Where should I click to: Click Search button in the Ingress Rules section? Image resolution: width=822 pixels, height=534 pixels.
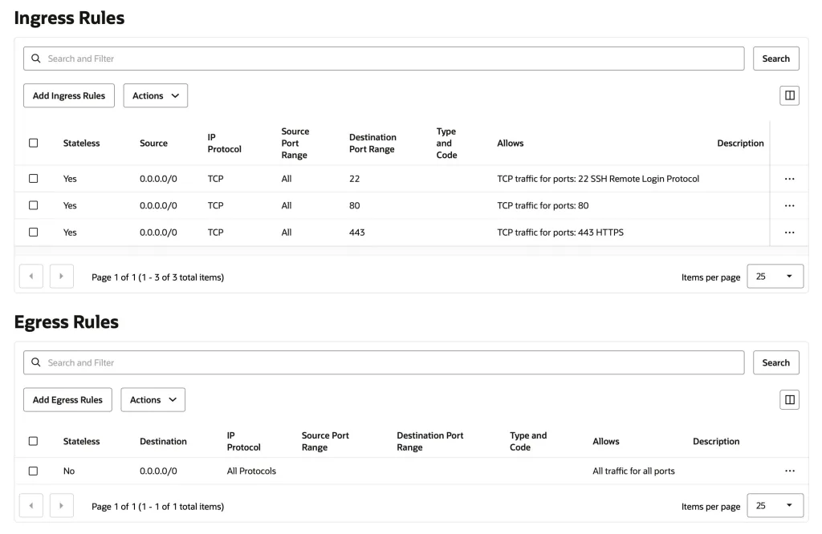(x=775, y=59)
